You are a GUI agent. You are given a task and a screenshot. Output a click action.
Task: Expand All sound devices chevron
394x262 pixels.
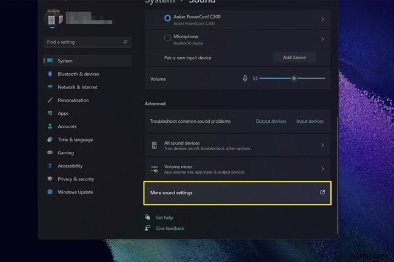(x=322, y=145)
